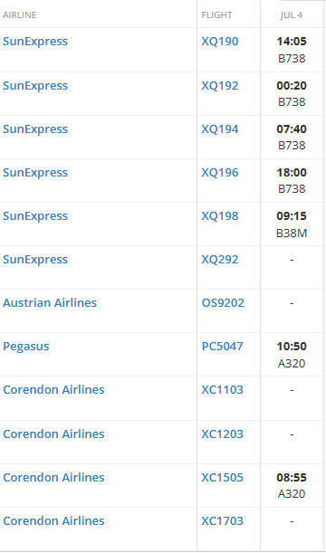Open the Pegasus airline link

point(25,346)
